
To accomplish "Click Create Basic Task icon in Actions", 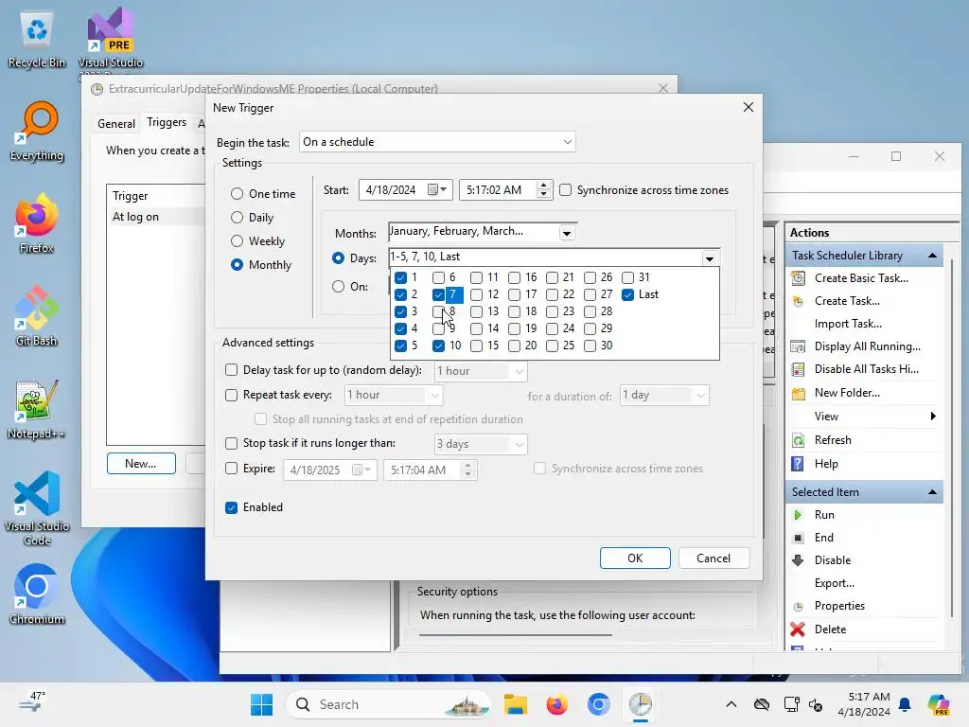I will [x=798, y=278].
